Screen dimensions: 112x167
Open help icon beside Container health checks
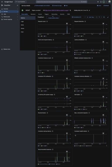point(88,131)
